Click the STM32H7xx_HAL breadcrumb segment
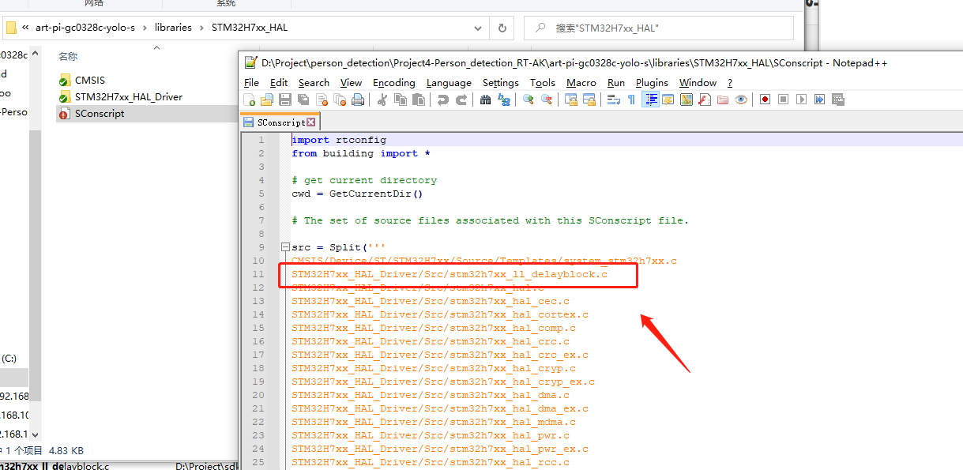This screenshot has height=470, width=963. pos(250,28)
